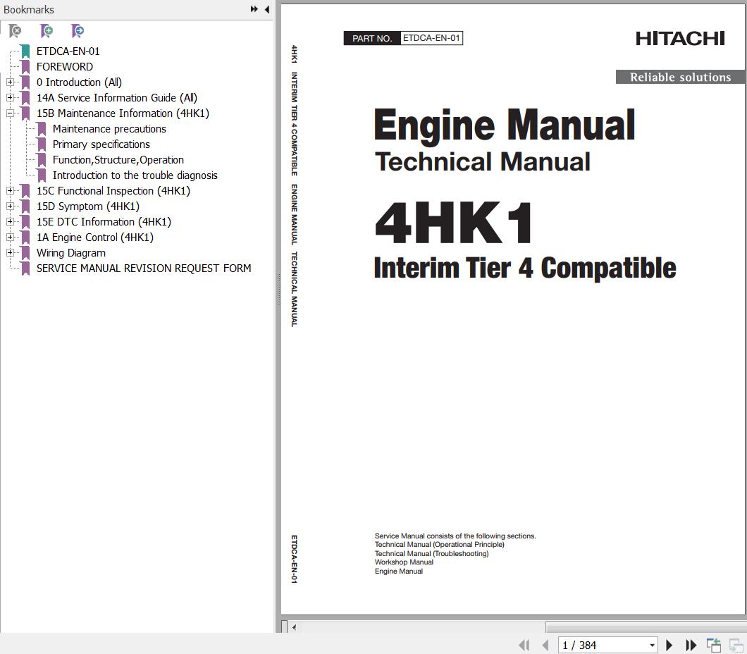Click the Bookmarks panel title
747x654 pixels.
[29, 10]
